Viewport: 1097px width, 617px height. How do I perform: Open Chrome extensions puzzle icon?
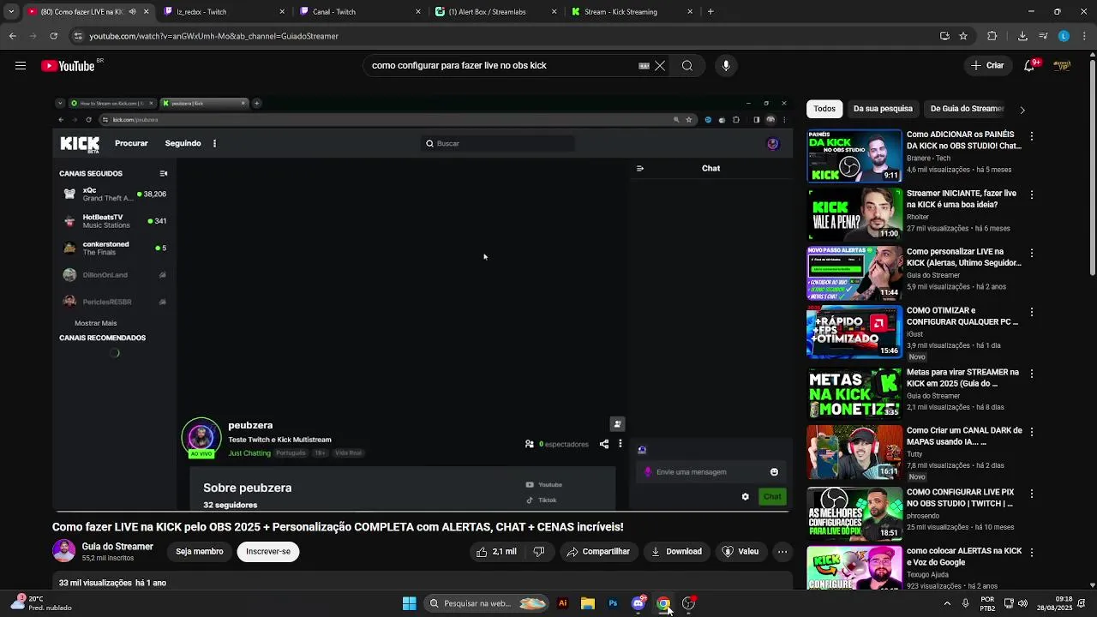[992, 36]
